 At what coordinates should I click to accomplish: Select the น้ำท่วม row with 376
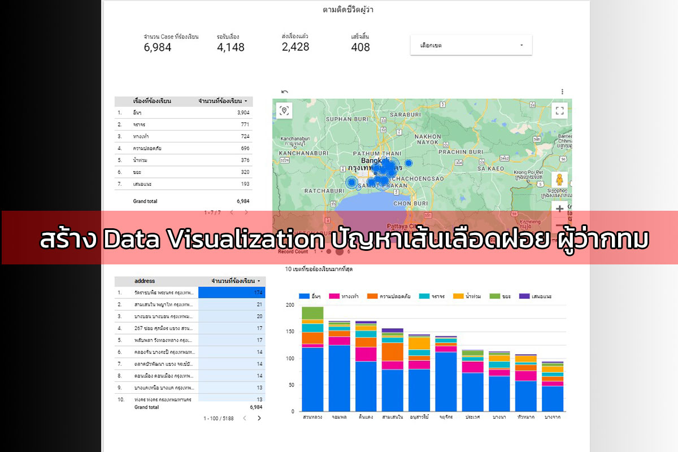(x=183, y=160)
